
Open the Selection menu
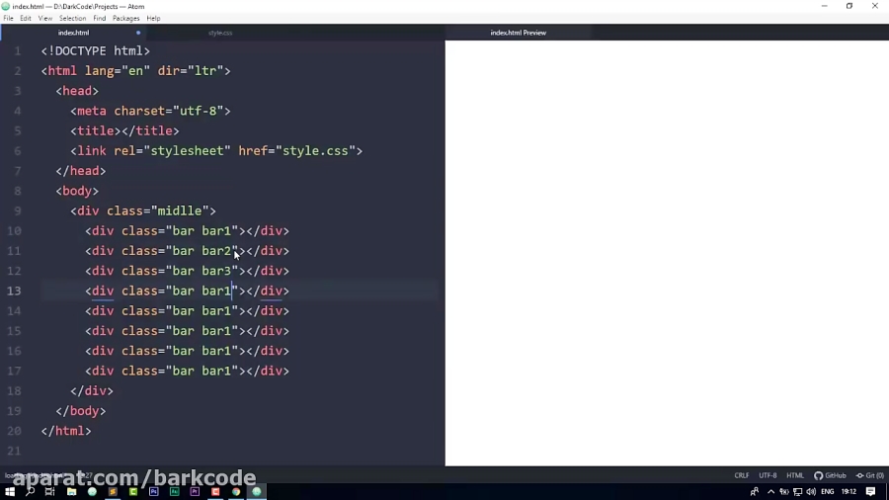(72, 18)
